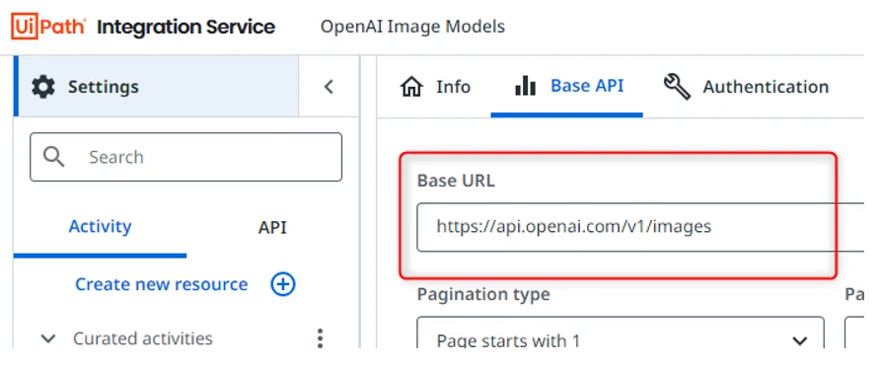This screenshot has height=370, width=878.
Task: Click the Pagination type label
Action: tap(483, 294)
